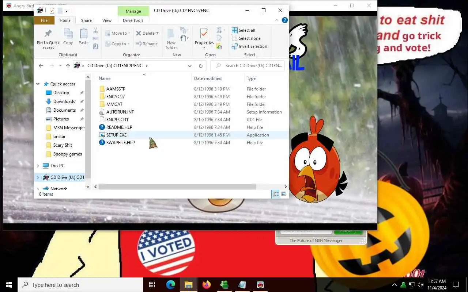
Task: Click the Properties checkmark icon
Action: tap(204, 34)
